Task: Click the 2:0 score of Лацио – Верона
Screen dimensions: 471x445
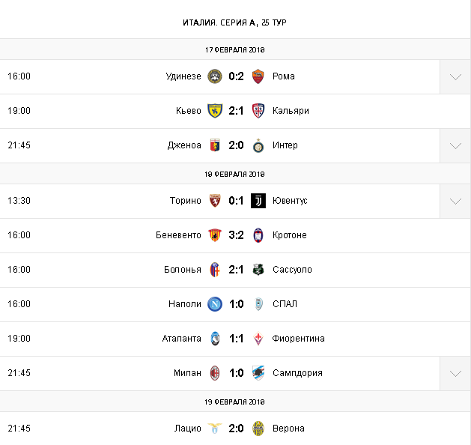Action: tap(237, 429)
